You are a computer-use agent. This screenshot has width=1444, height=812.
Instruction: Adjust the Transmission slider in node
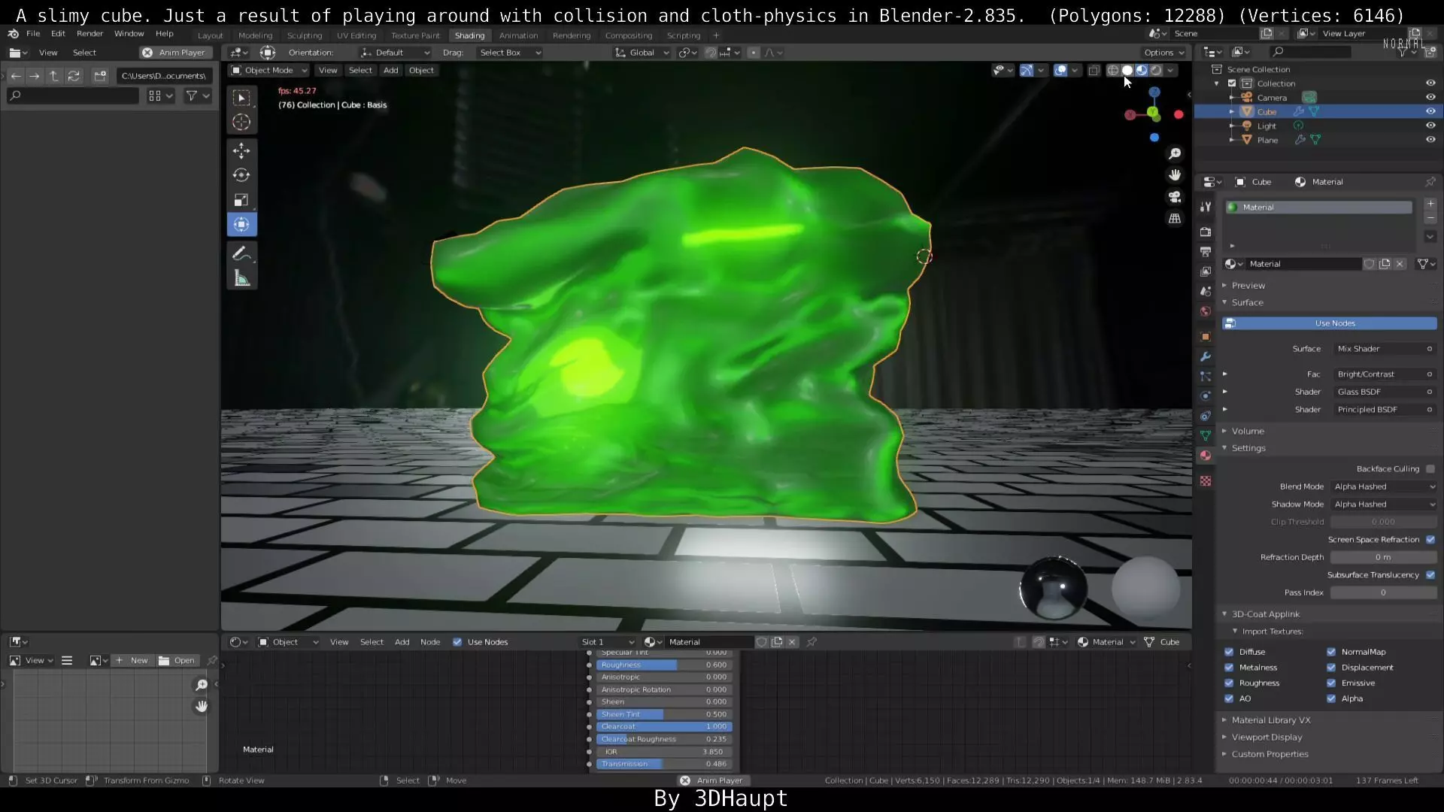tap(664, 764)
